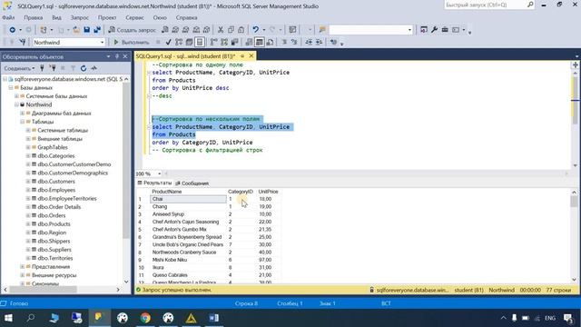Click the Word icon in taskbar
The image size is (581, 327).
[x=213, y=318]
